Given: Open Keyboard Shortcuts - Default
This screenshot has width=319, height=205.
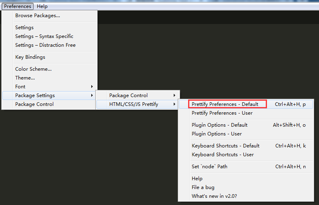Looking at the screenshot, I should [246, 146].
